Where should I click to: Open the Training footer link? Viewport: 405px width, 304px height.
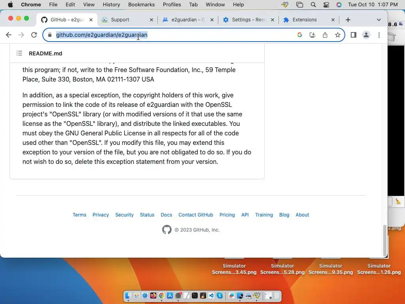pos(264,215)
